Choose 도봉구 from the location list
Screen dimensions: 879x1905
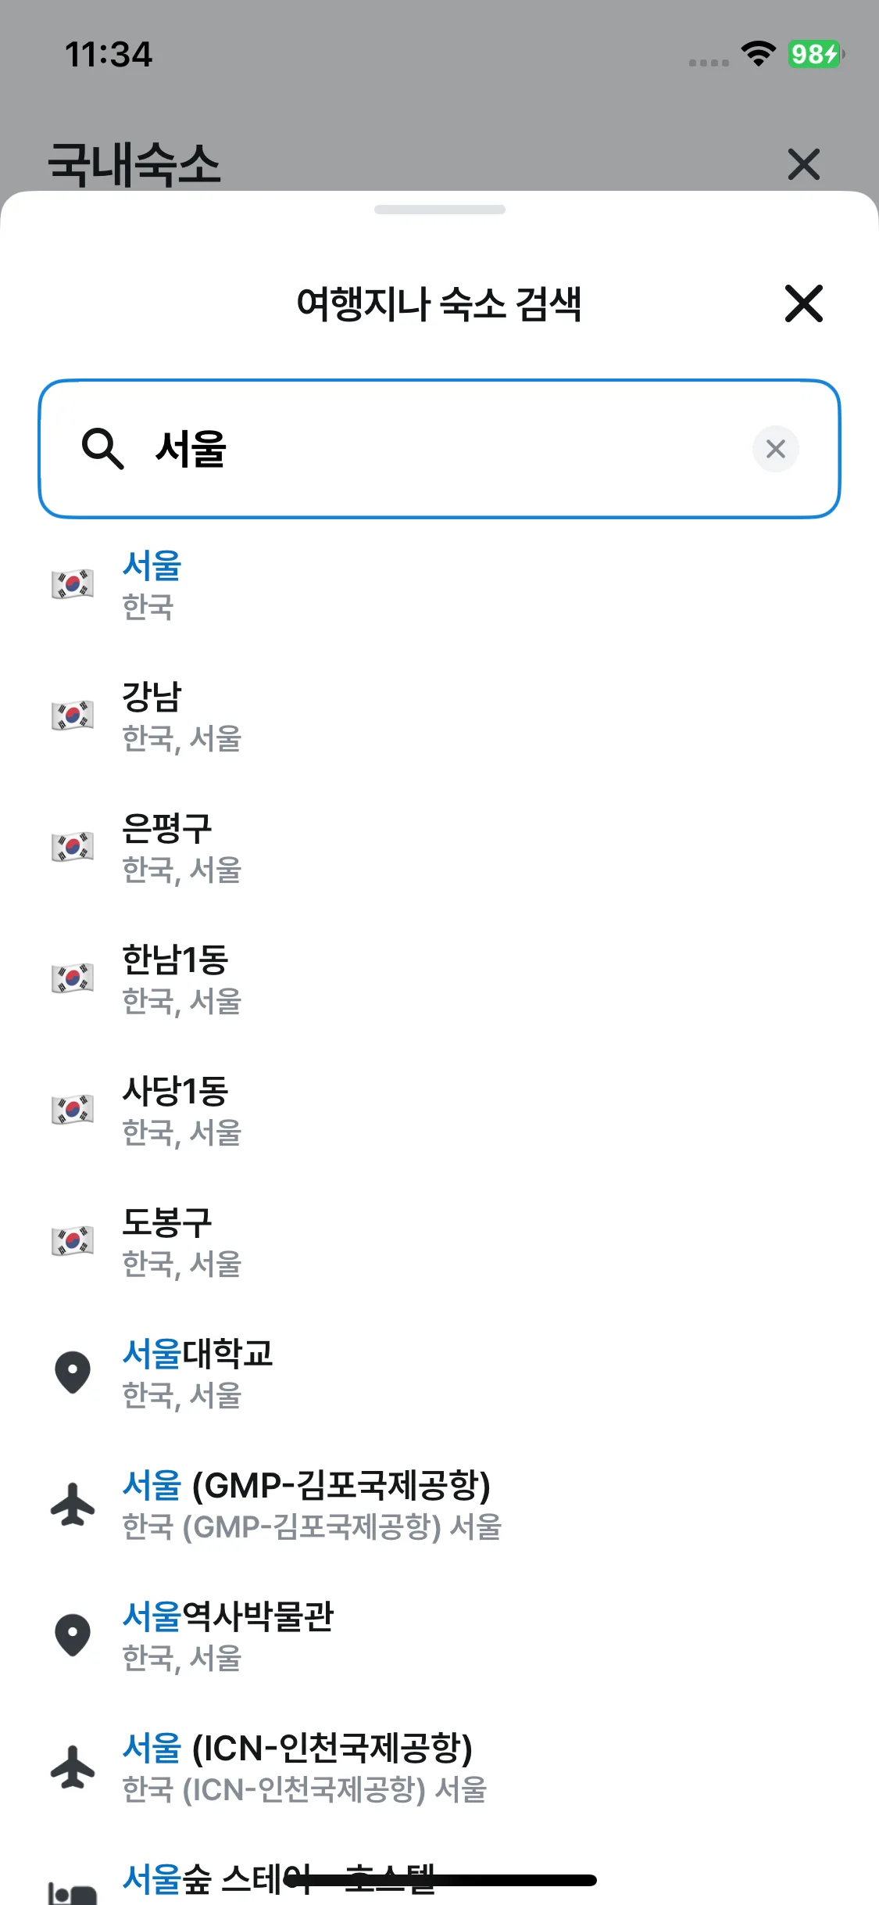(167, 1241)
